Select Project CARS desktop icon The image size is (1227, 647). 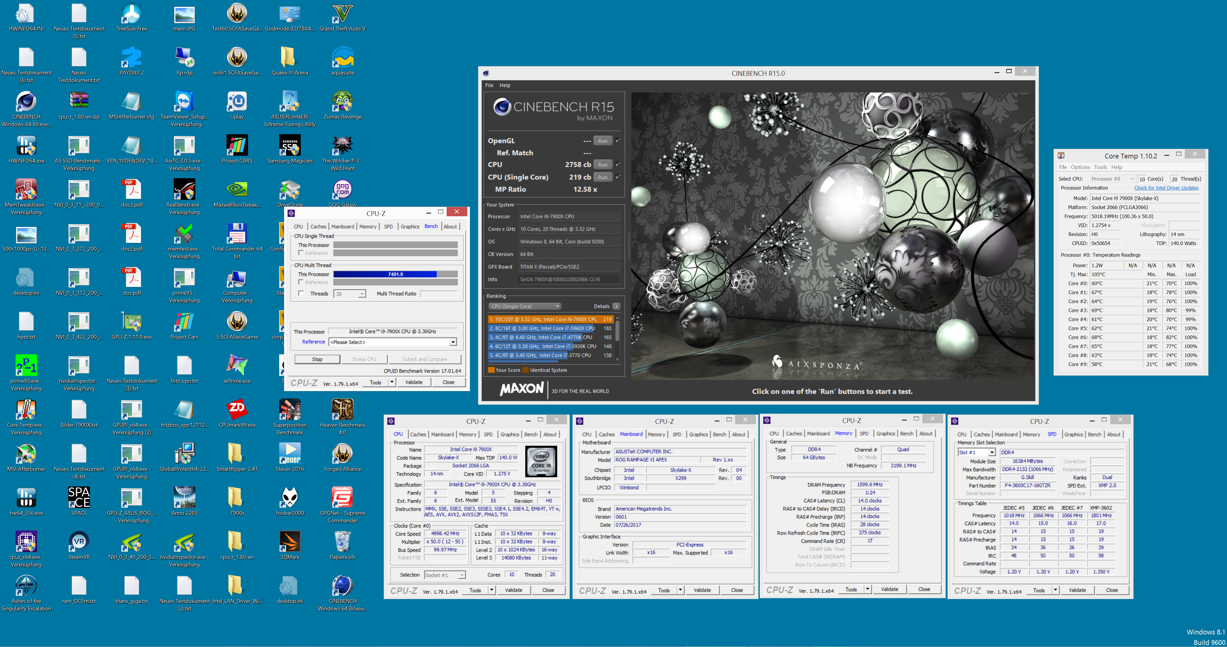pyautogui.click(x=237, y=149)
